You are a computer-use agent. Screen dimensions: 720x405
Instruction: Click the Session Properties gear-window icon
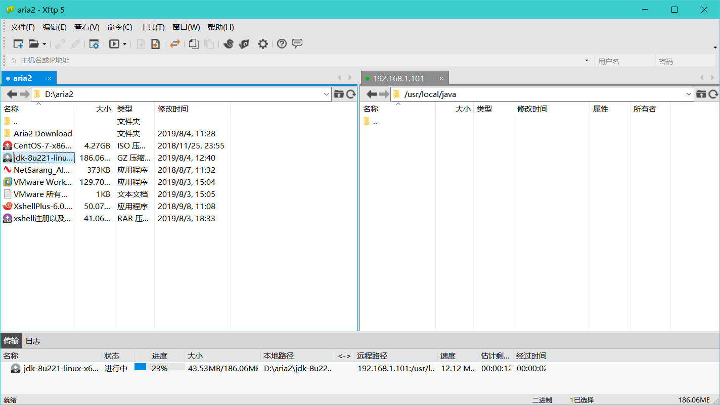click(94, 44)
